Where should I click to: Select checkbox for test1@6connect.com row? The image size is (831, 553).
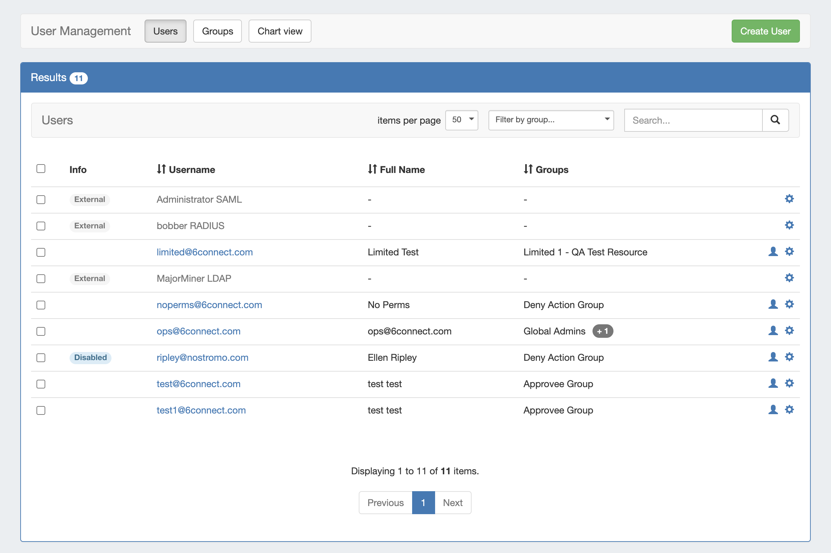tap(41, 410)
